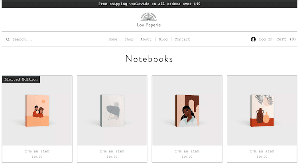Open the woman portrait notebook product
299x164 pixels.
[x=187, y=111]
